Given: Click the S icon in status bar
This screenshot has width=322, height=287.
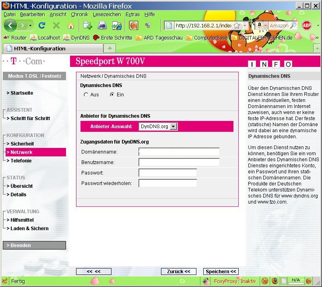Looking at the screenshot, I should tap(284, 281).
